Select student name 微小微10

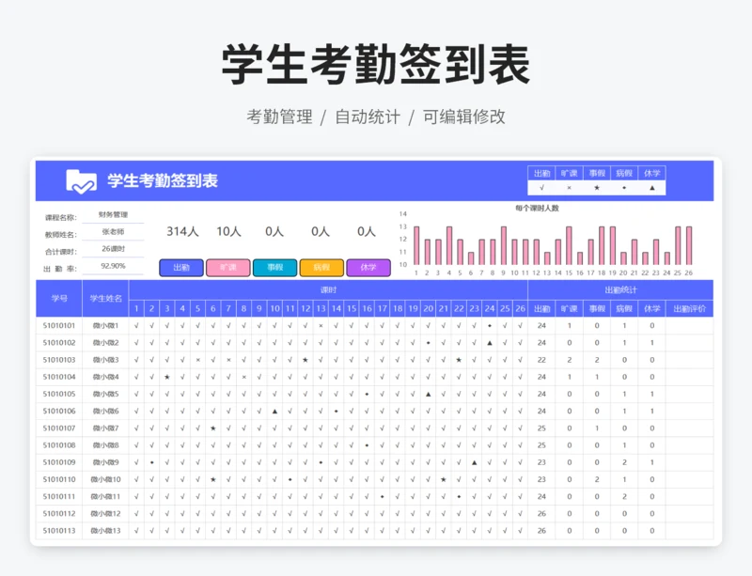click(105, 479)
